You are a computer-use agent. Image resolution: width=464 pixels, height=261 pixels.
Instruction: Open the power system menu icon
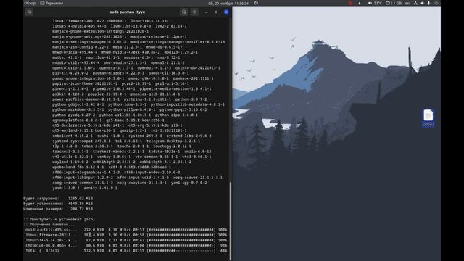coord(436,3)
